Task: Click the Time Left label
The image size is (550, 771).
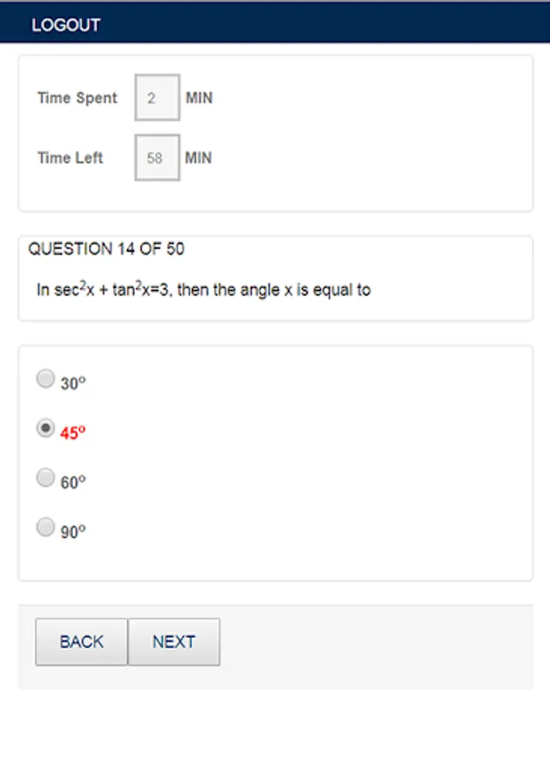Action: [70, 158]
